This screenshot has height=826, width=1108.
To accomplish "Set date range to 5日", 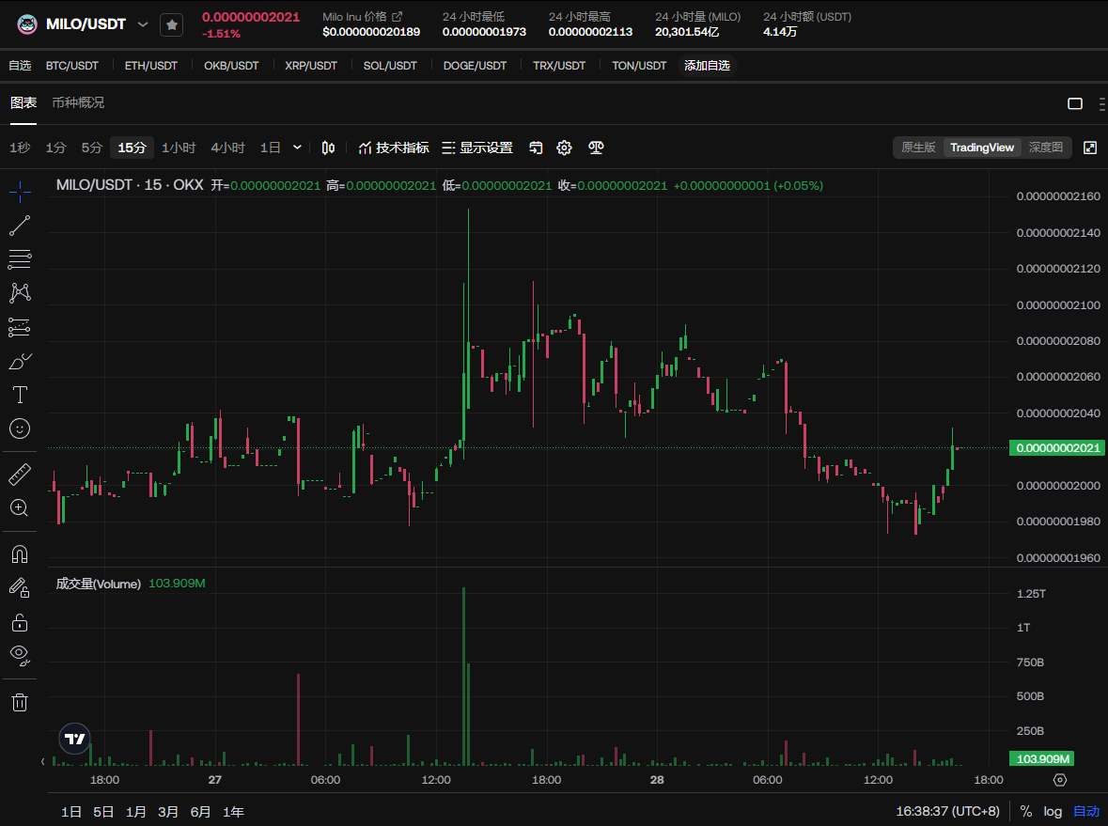I will tap(103, 812).
